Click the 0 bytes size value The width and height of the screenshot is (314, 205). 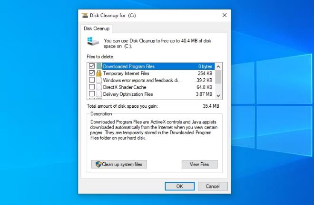pos(205,66)
